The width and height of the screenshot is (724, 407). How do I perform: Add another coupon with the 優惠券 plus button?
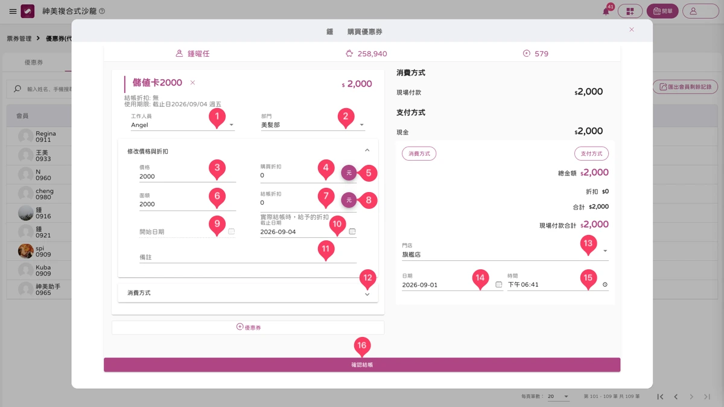[x=248, y=327]
